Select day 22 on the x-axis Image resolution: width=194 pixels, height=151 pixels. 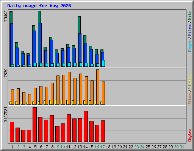click(131, 147)
